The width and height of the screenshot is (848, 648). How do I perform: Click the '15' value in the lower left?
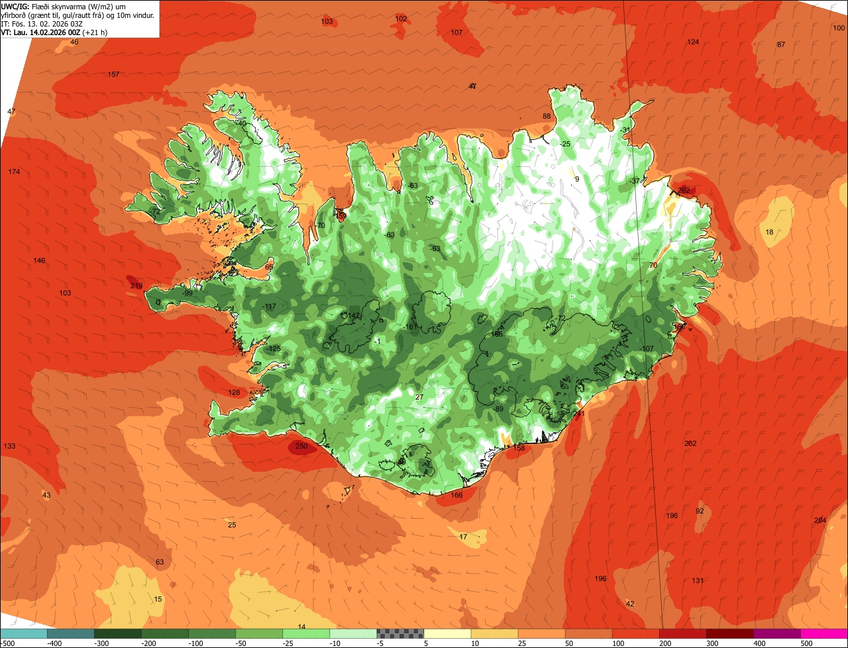pyautogui.click(x=158, y=599)
